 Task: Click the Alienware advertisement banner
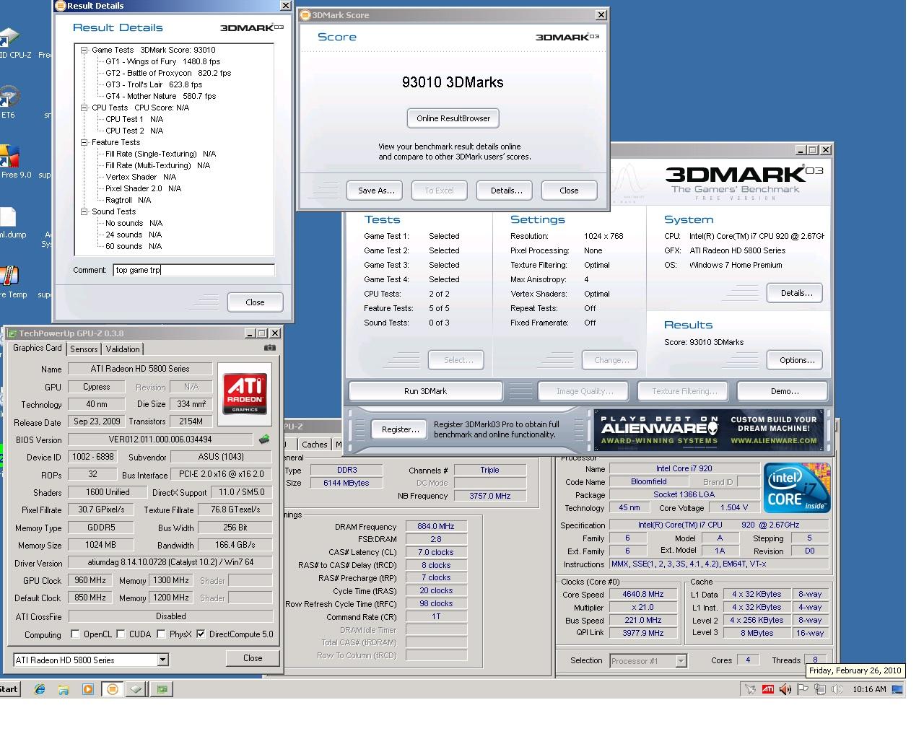tap(709, 430)
